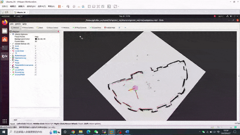Screen dimensions: 240x135
Task: Activate the 2D Pose Estimate tool
Action: (x=80, y=28)
